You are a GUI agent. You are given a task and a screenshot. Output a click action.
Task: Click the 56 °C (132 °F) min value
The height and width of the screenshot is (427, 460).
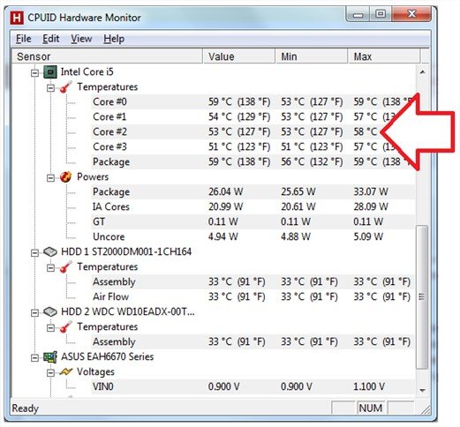click(312, 161)
